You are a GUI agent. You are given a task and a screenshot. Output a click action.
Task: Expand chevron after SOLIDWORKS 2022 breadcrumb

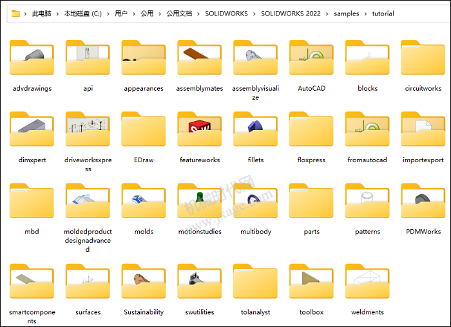(x=327, y=14)
